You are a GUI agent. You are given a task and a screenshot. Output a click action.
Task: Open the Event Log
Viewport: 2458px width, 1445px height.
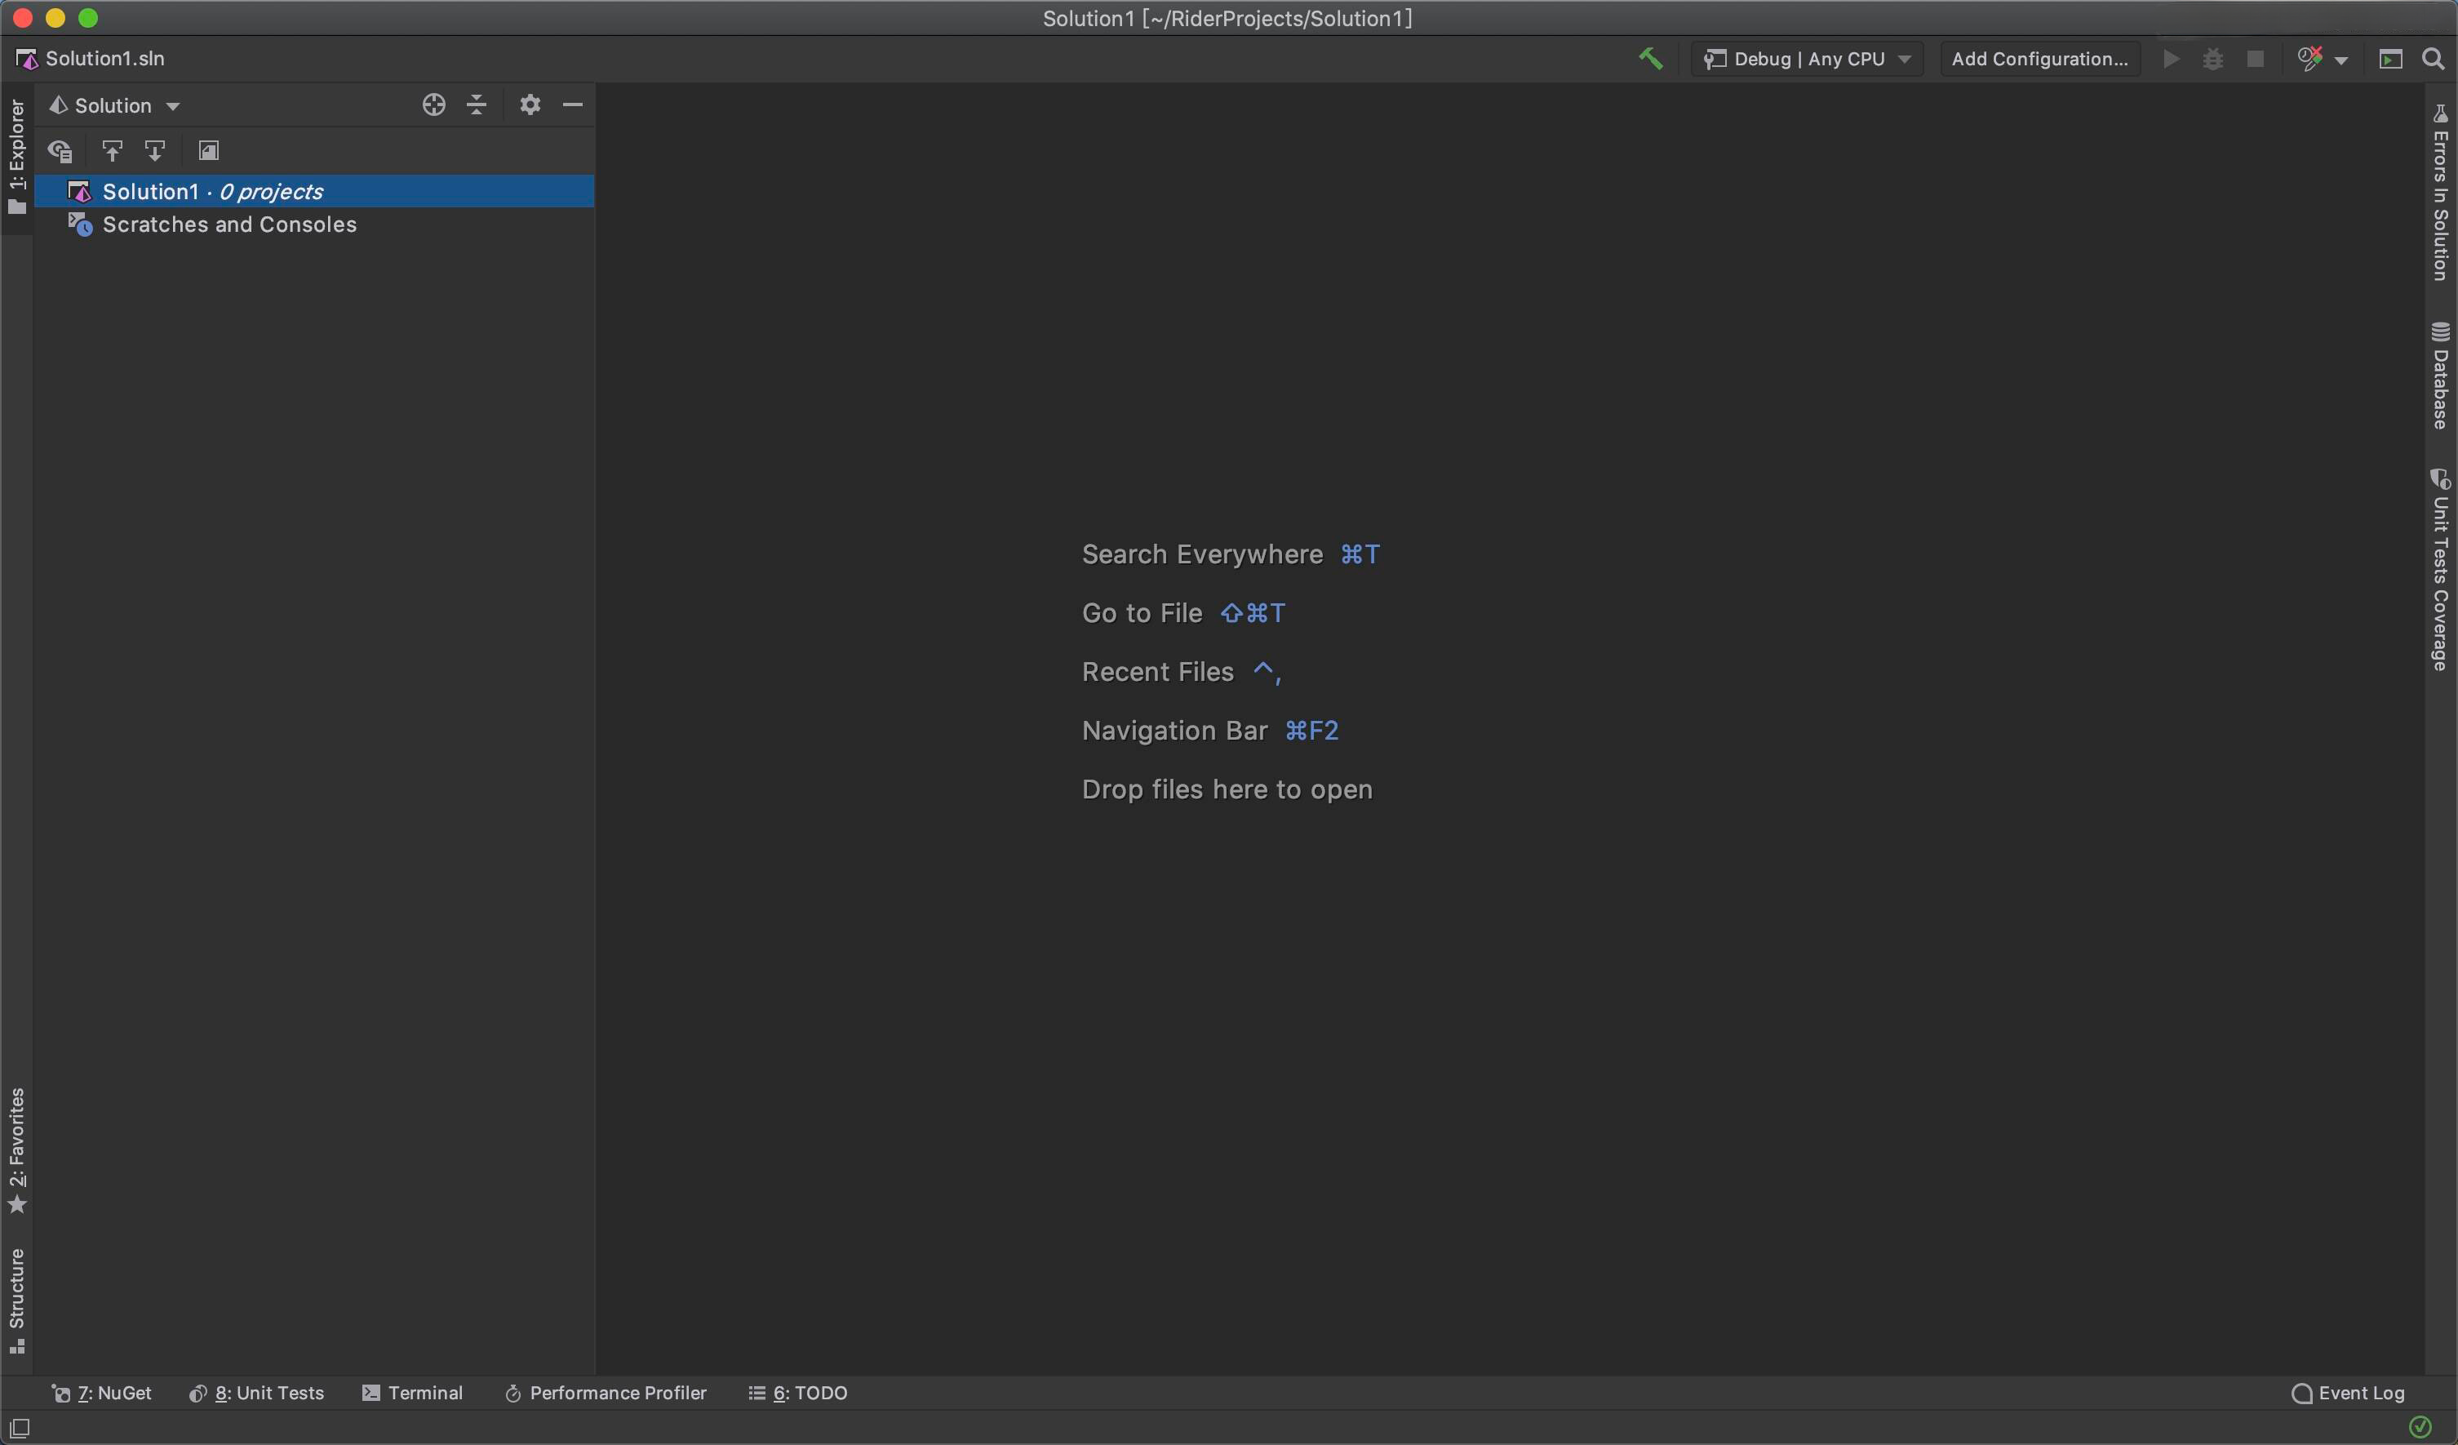coord(2349,1392)
